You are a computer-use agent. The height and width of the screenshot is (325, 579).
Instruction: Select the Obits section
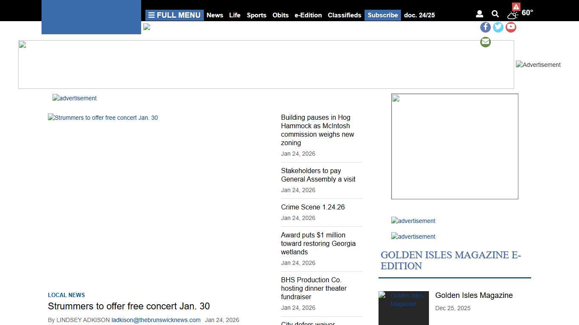point(281,15)
